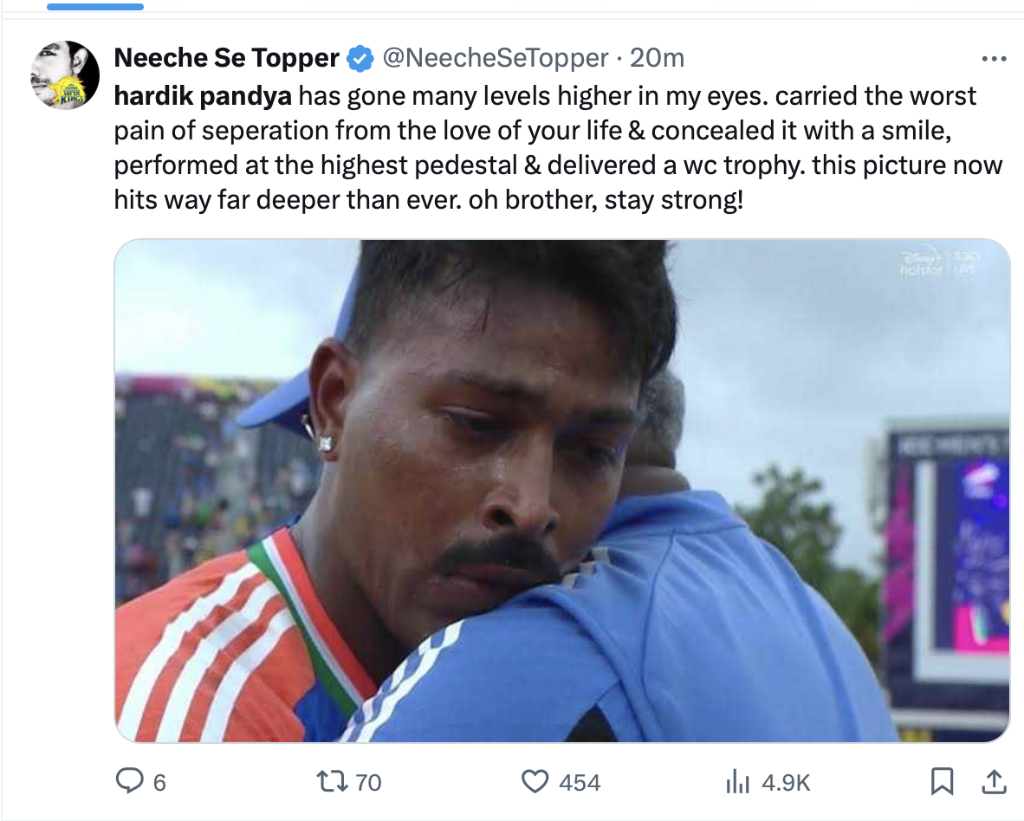Click the 20m timestamp

(657, 58)
